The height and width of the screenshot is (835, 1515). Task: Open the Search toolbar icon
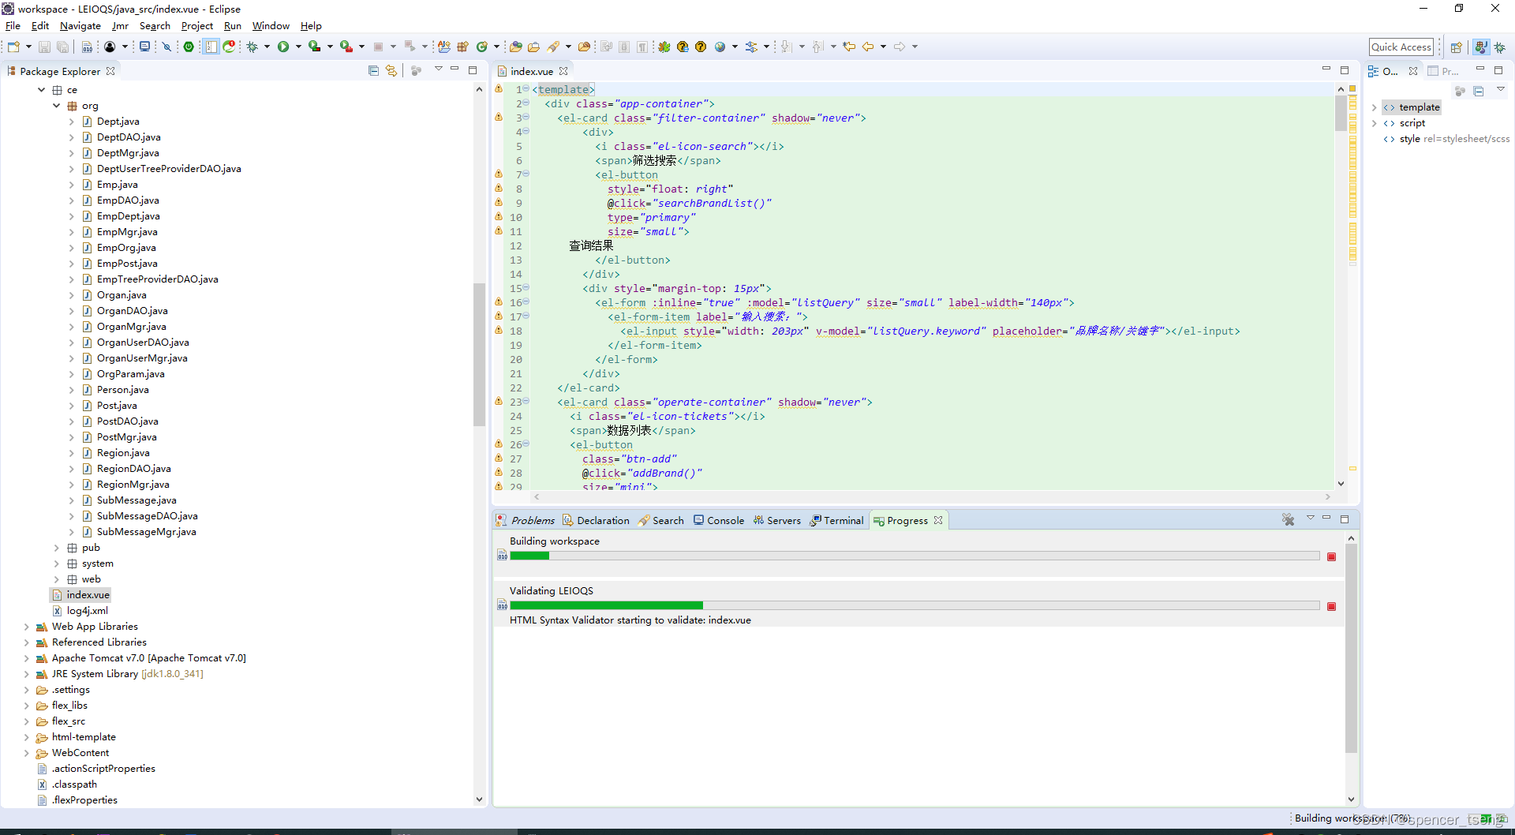coord(555,47)
